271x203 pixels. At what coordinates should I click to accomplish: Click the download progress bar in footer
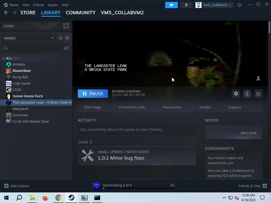[x=138, y=188]
